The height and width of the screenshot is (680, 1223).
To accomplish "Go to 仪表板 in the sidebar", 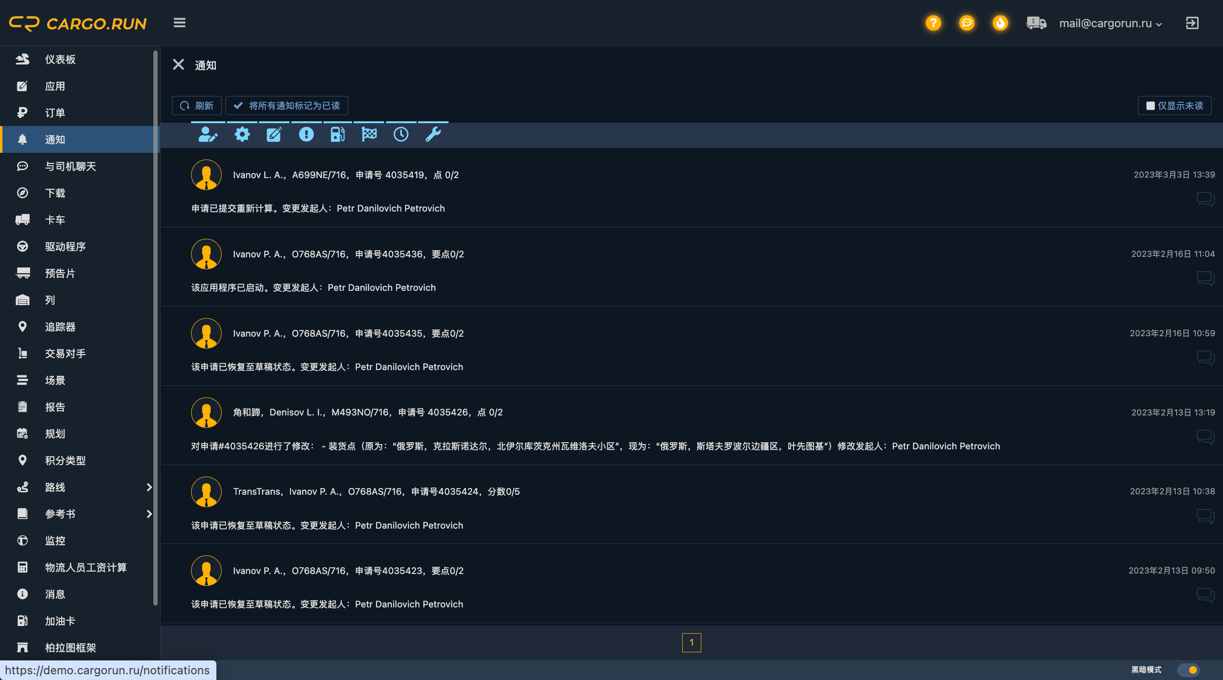I will tap(60, 59).
